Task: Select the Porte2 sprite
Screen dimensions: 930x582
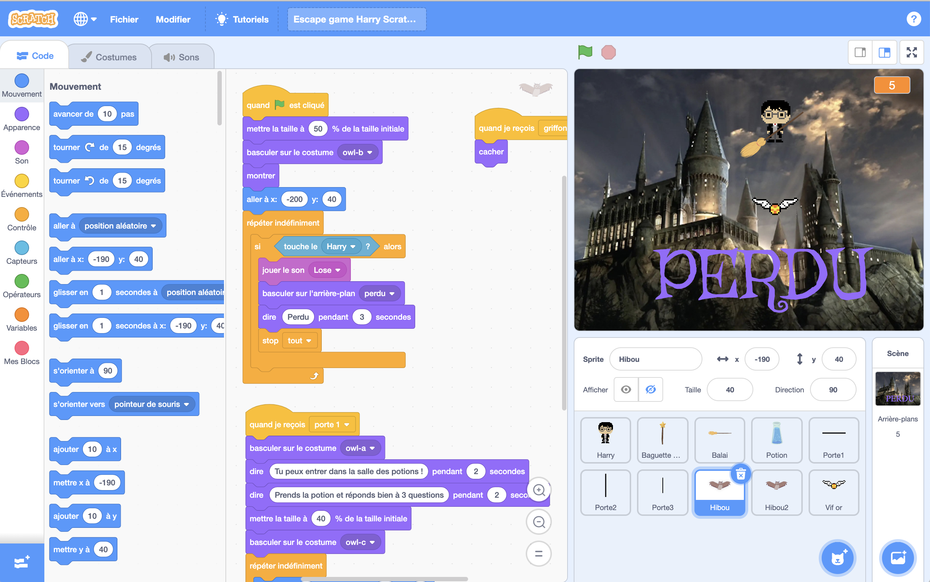Action: click(605, 492)
